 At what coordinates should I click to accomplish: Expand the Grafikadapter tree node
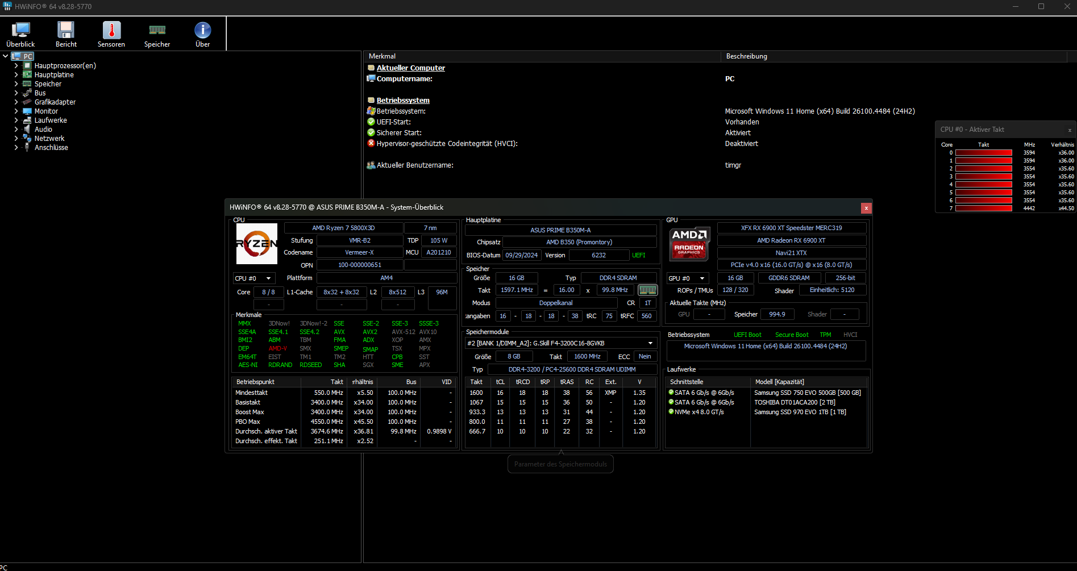pyautogui.click(x=16, y=102)
